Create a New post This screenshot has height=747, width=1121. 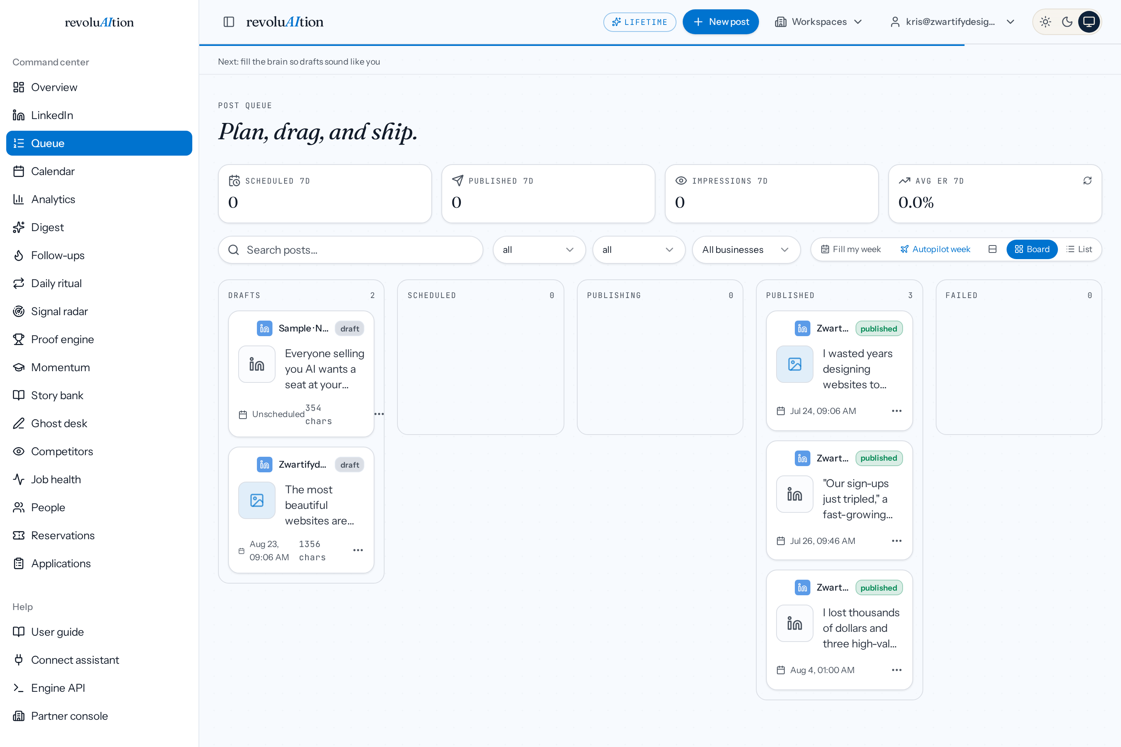[720, 22]
